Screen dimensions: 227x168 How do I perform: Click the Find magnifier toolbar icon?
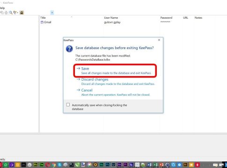[x=11, y=13]
